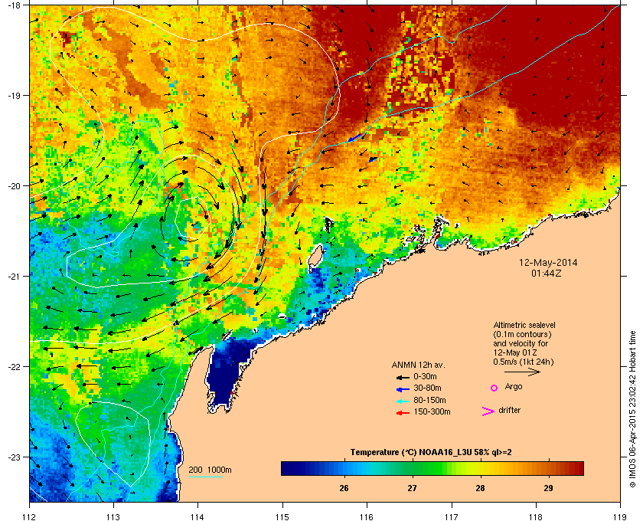Click the black 0-30m legend arrow

[403, 377]
